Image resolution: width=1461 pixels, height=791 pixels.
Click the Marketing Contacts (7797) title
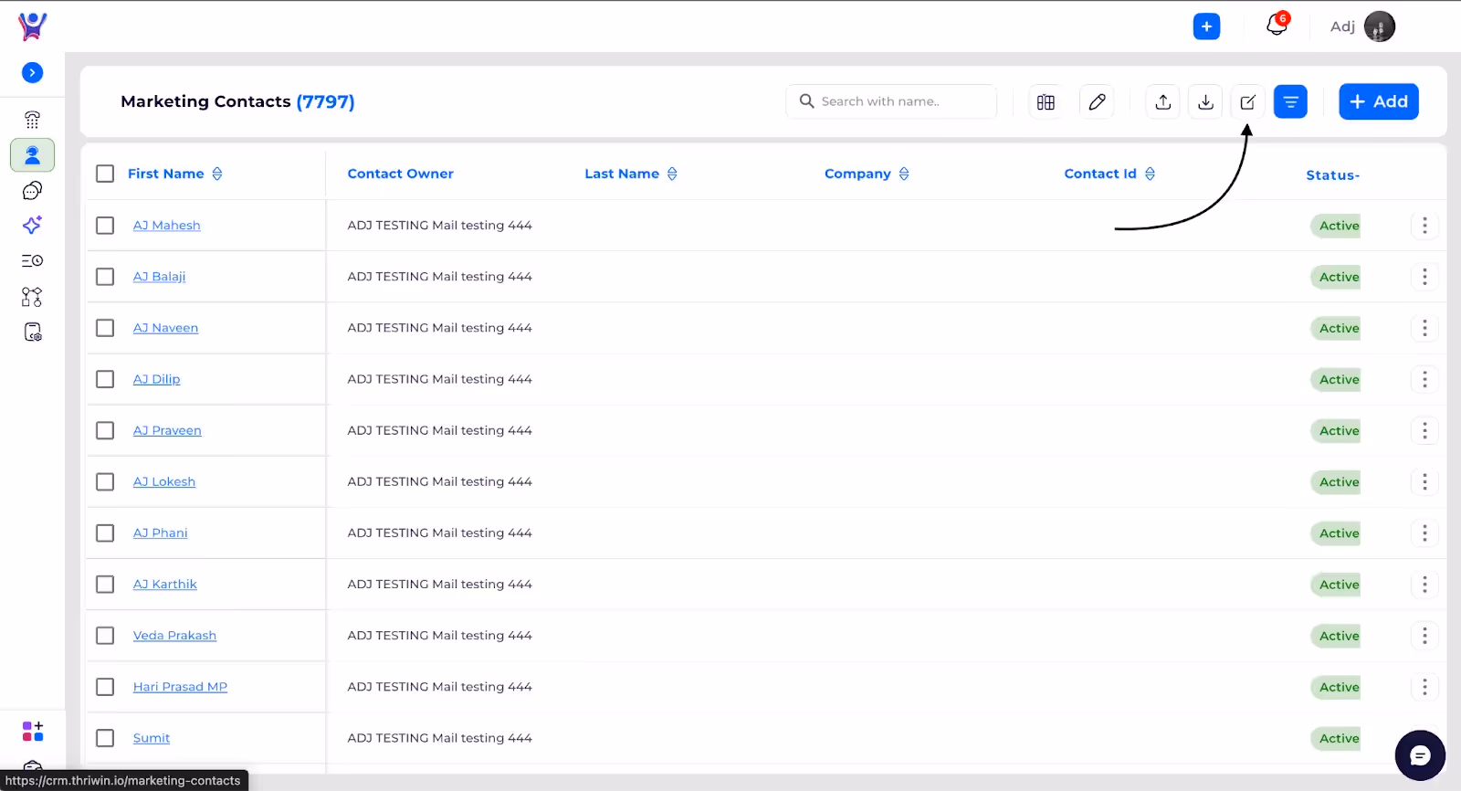pos(237,101)
